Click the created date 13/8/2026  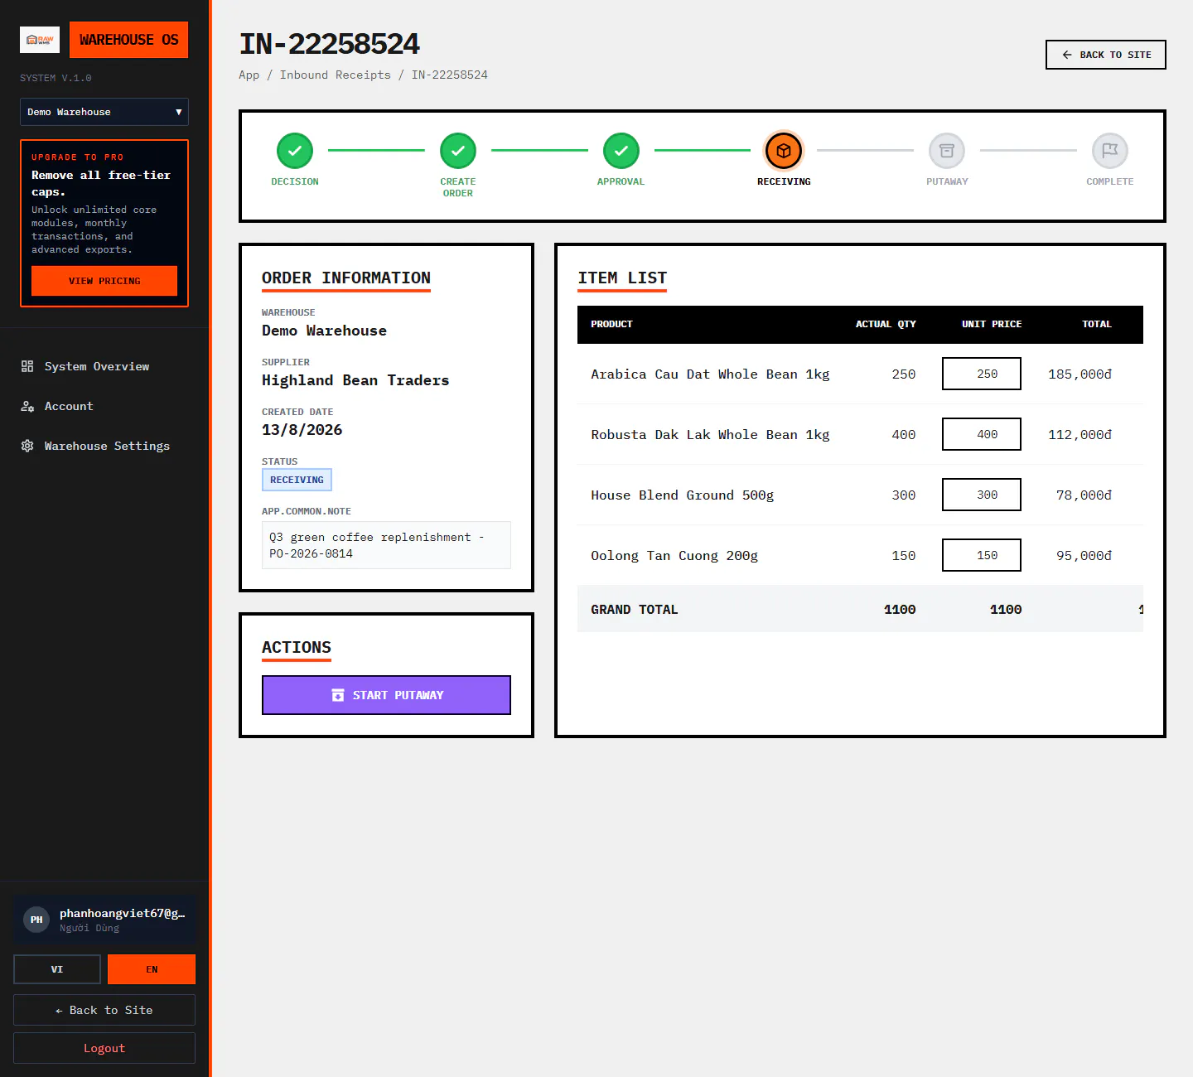point(302,430)
